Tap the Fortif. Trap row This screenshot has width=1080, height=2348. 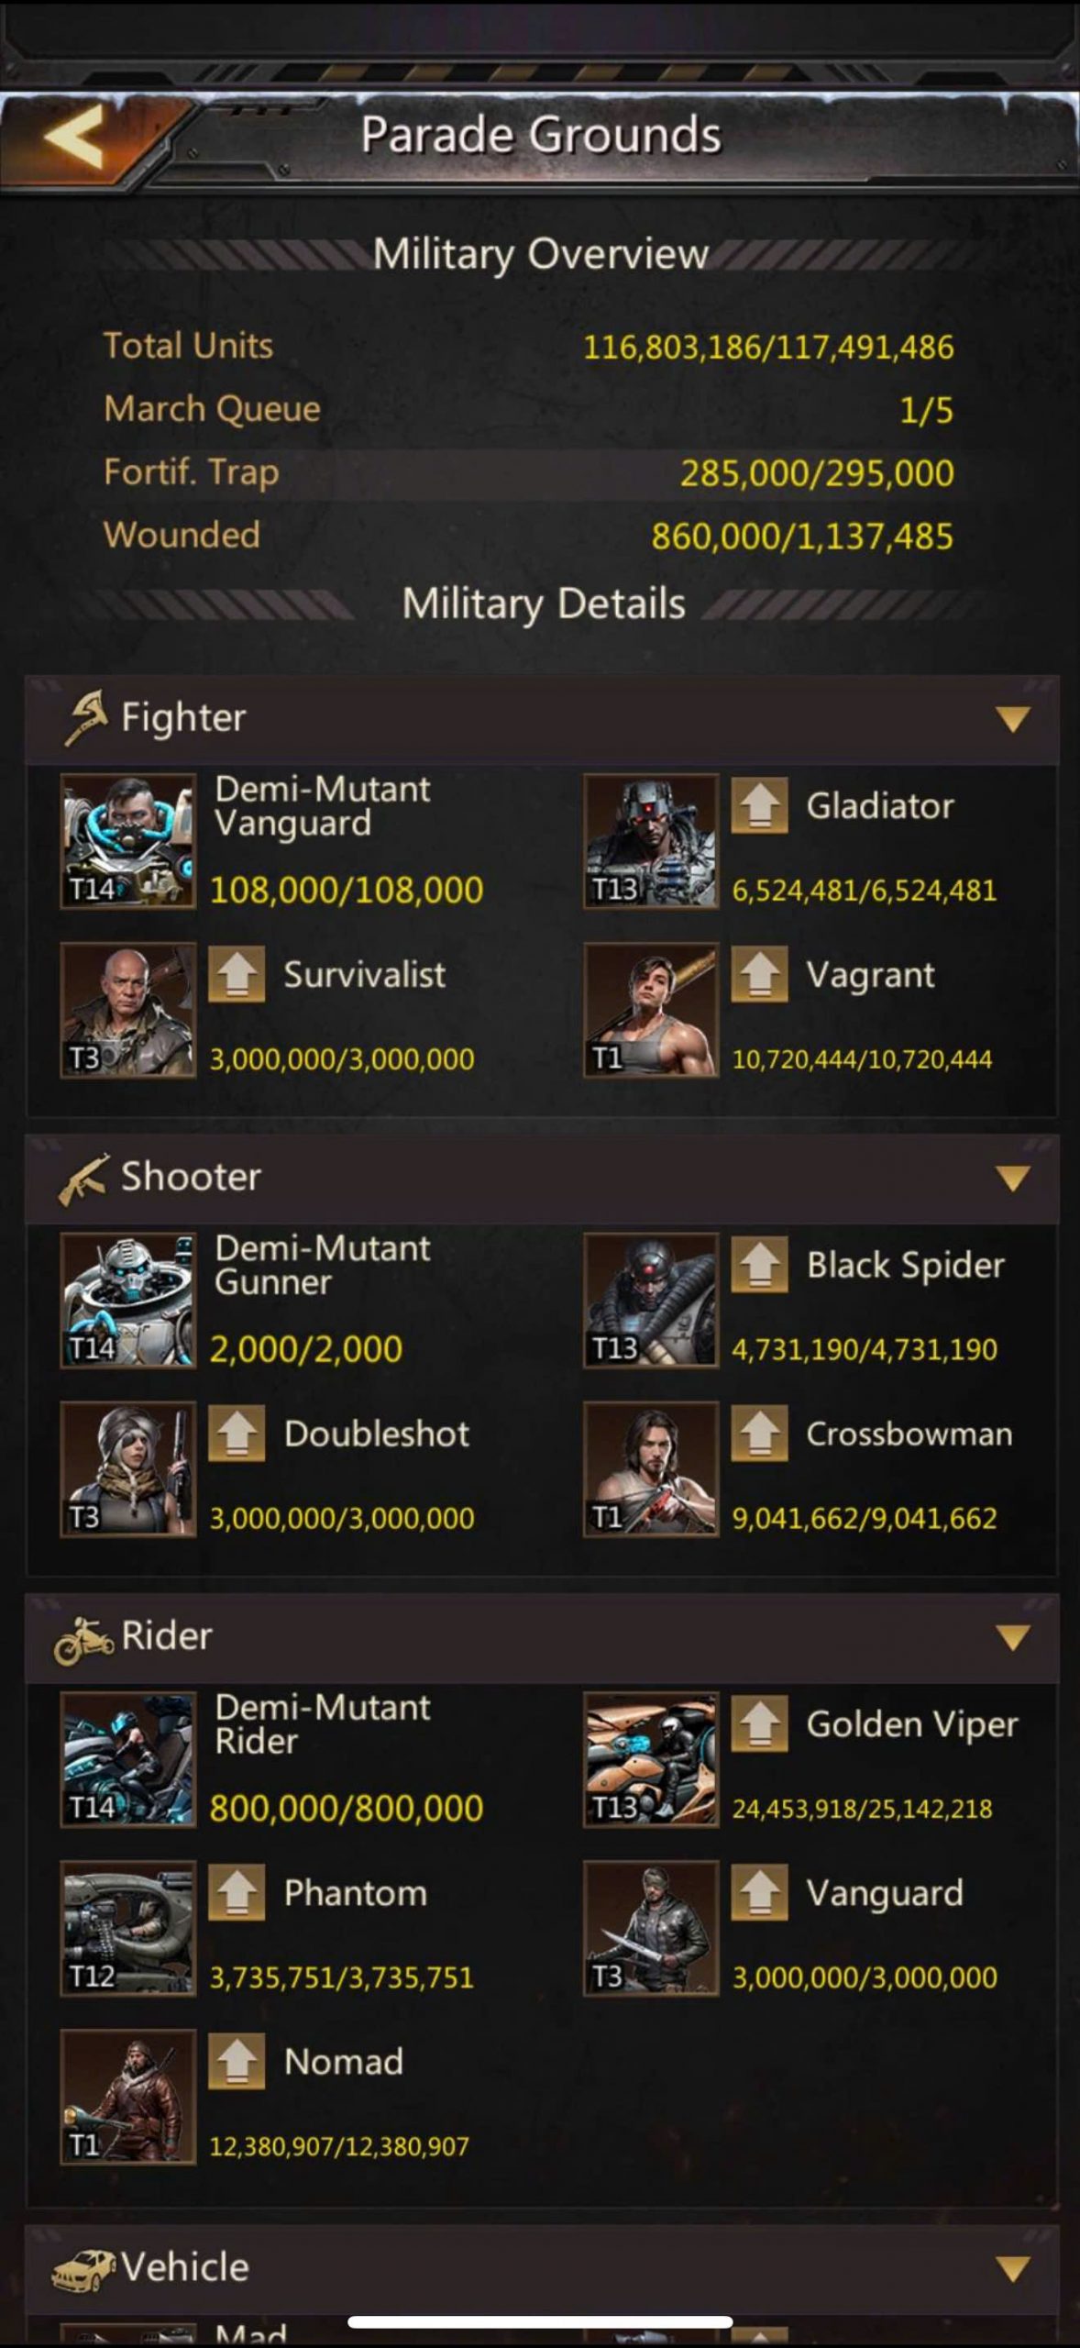[x=529, y=473]
